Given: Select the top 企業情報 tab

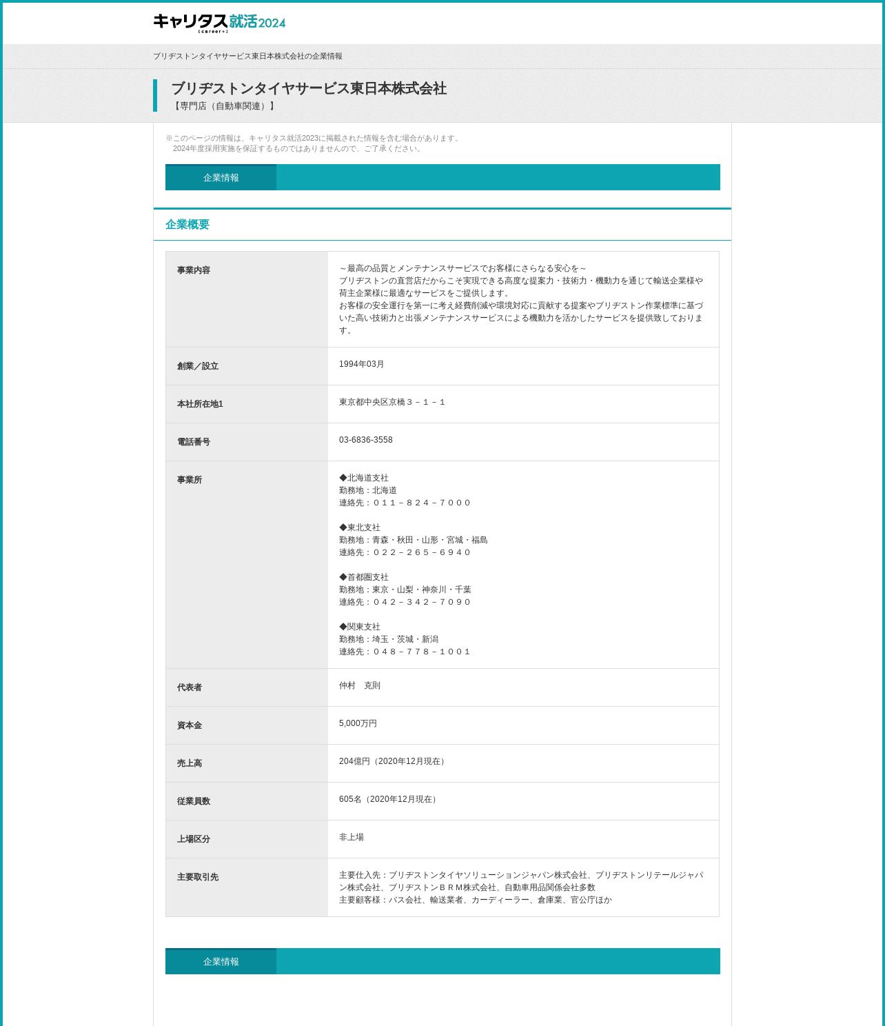Looking at the screenshot, I should 221,178.
